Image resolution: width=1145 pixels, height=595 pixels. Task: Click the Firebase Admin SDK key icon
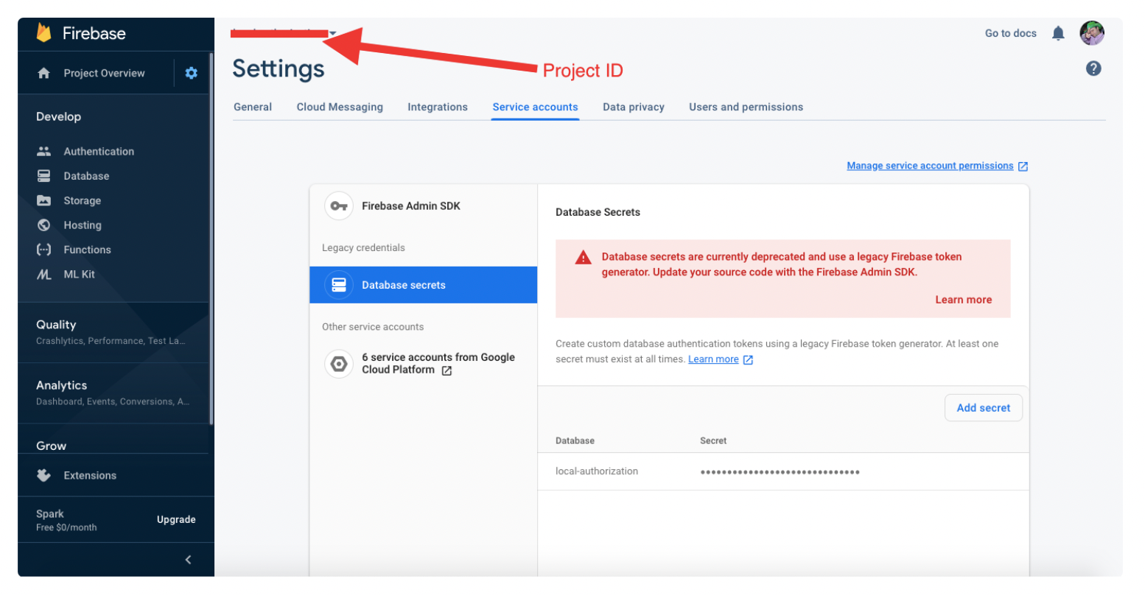tap(339, 206)
